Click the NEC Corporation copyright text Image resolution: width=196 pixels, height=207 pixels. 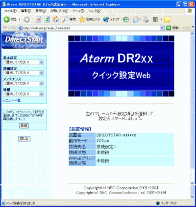121,188
